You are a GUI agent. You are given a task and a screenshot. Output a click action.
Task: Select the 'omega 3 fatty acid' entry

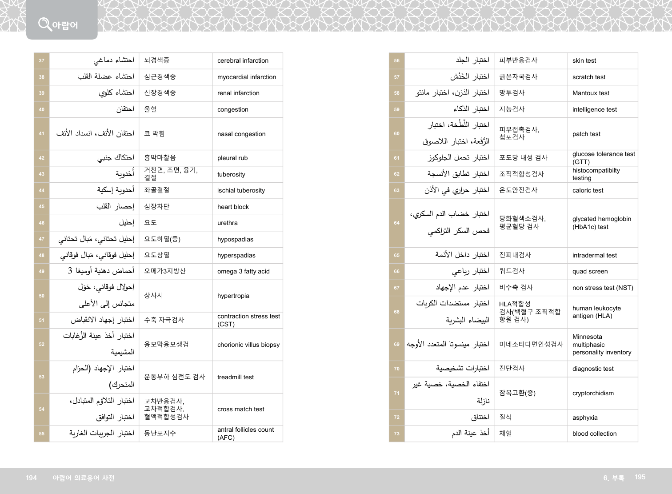pyautogui.click(x=243, y=271)
